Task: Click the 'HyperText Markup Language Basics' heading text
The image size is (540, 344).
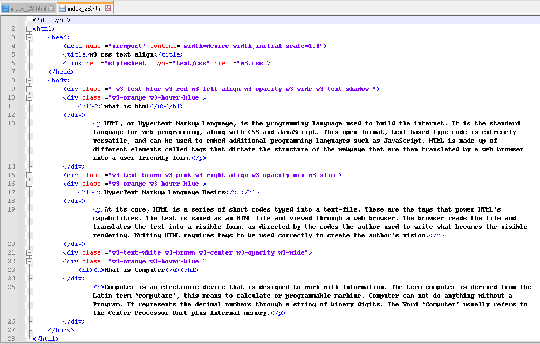Action: coord(165,192)
